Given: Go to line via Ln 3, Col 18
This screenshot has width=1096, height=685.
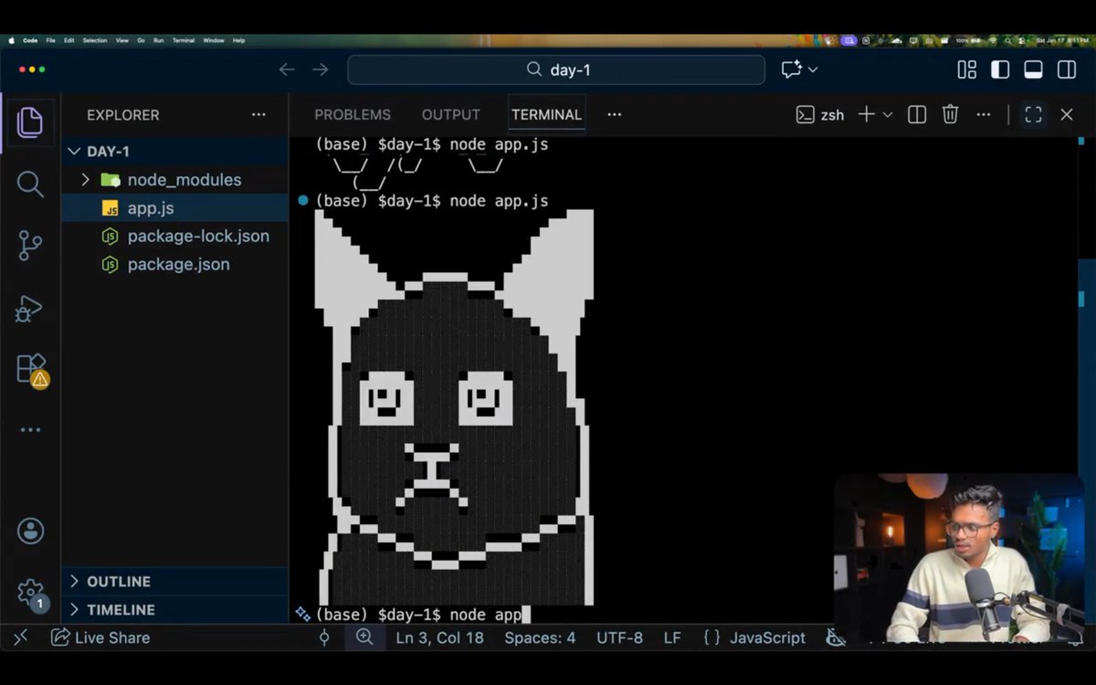Looking at the screenshot, I should pyautogui.click(x=440, y=638).
